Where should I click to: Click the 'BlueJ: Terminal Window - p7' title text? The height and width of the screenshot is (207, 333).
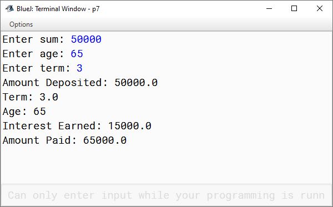click(x=58, y=9)
